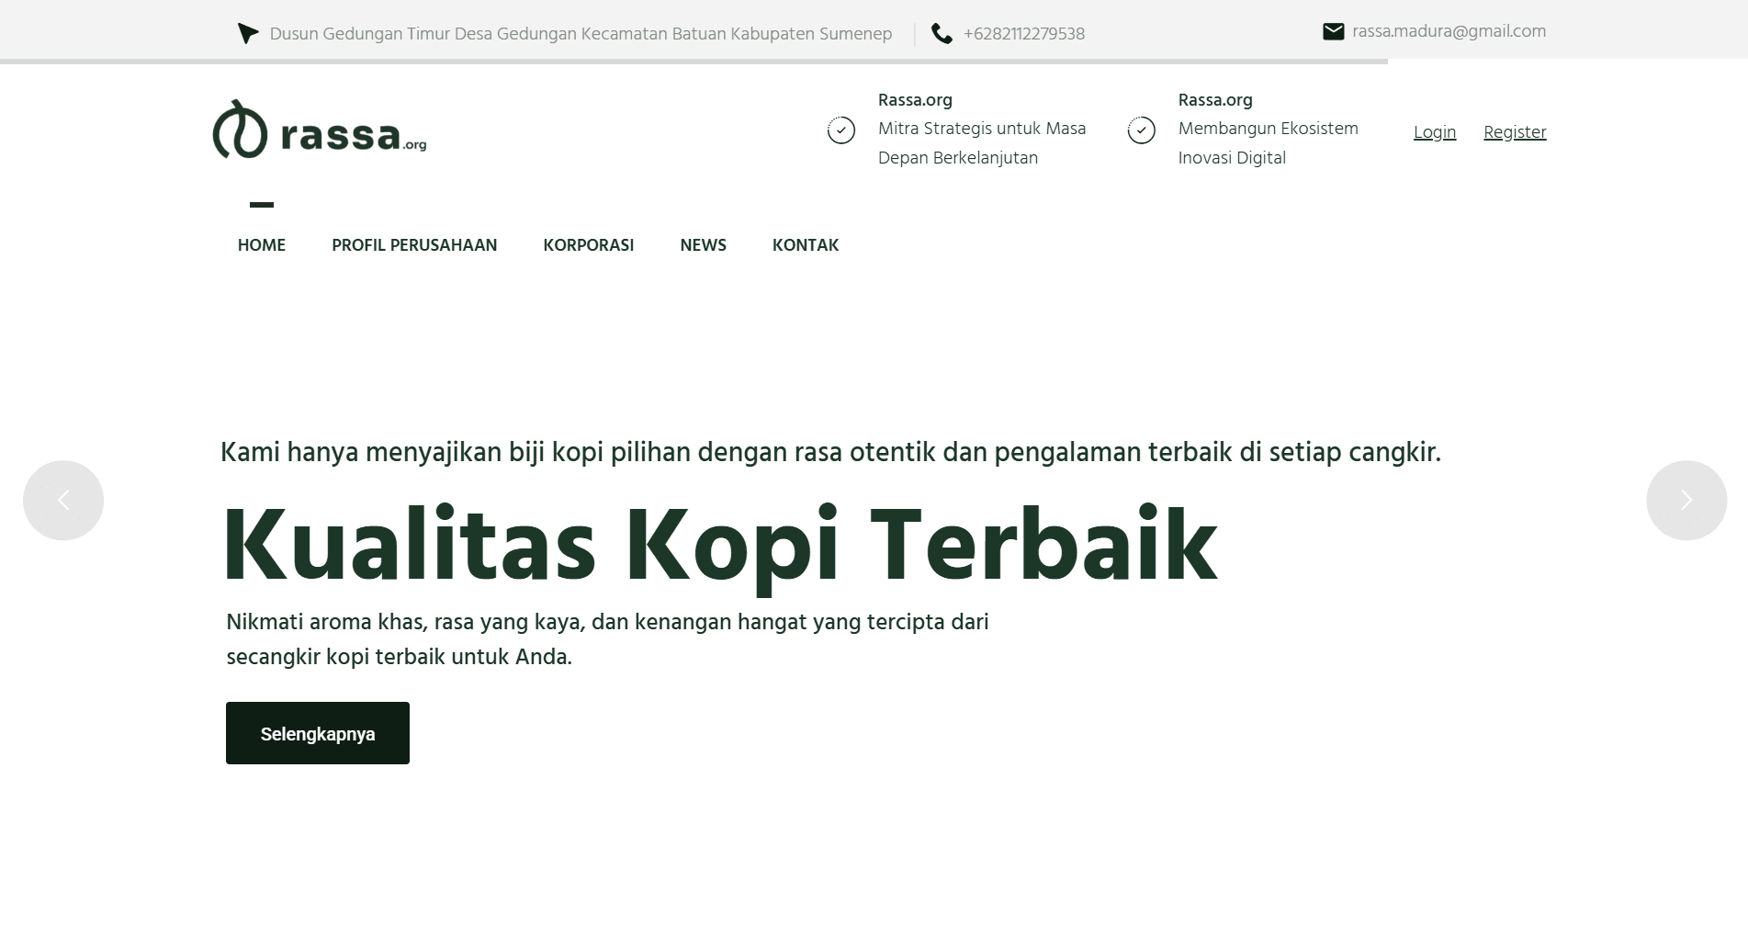
Task: Advance to next slide with right arrow
Action: tap(1686, 500)
